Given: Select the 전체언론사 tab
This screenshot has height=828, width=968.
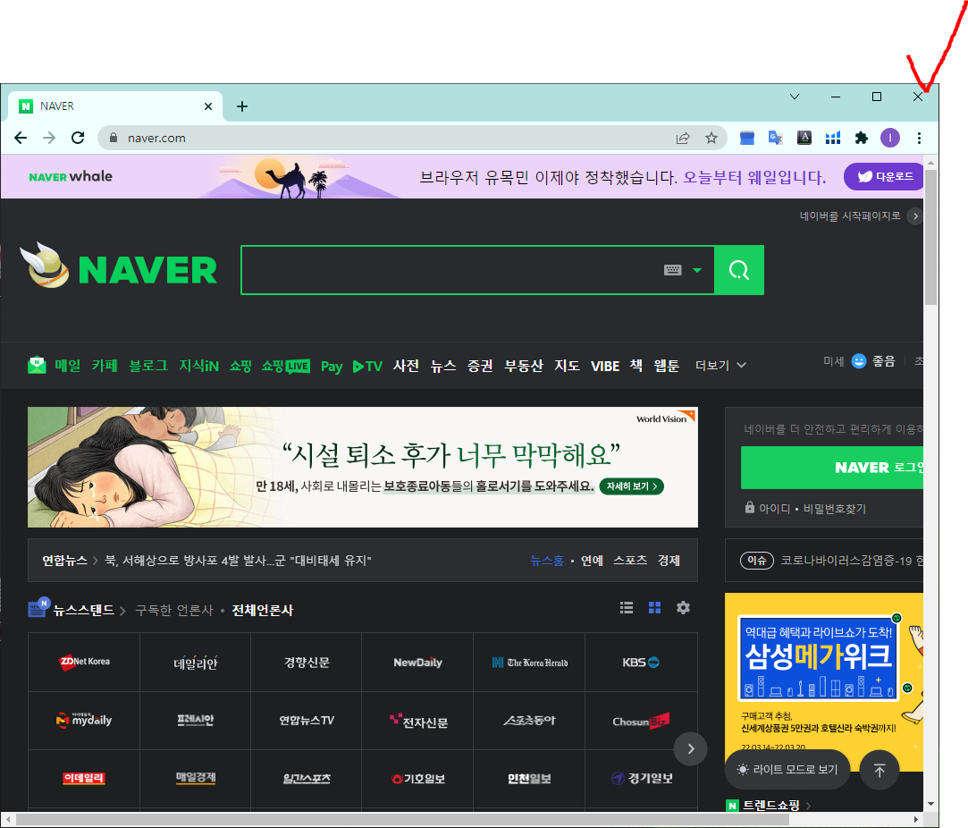Looking at the screenshot, I should click(263, 610).
